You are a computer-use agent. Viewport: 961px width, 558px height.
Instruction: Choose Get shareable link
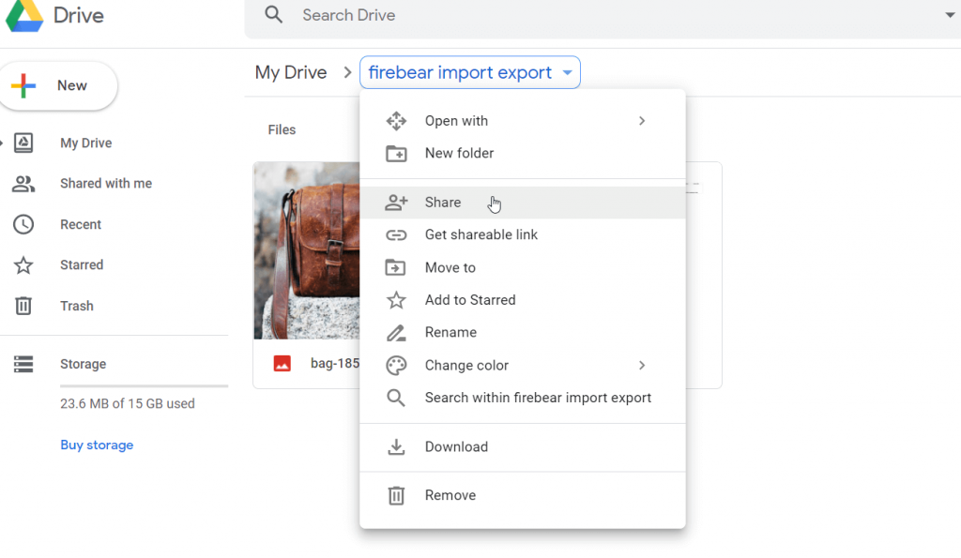[522, 234]
